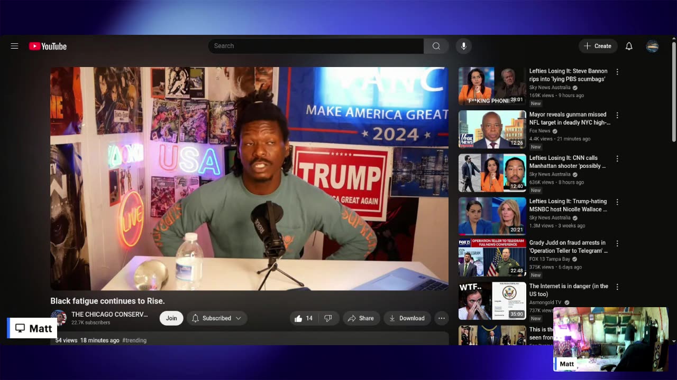Like the video with thumbs up
This screenshot has height=380, width=677.
tap(304, 318)
